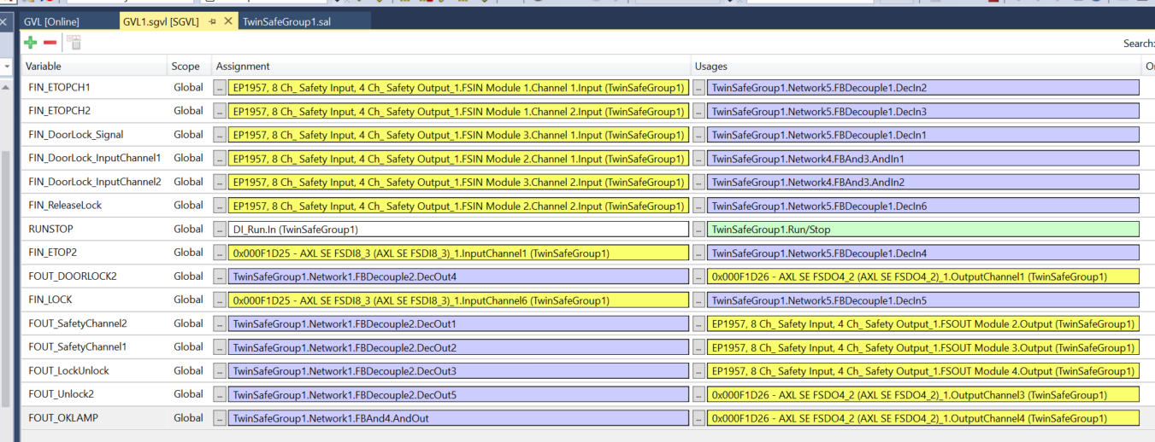Open assignment browse button for FIN_ETOP2
Image resolution: width=1155 pixels, height=442 pixels.
(x=220, y=253)
